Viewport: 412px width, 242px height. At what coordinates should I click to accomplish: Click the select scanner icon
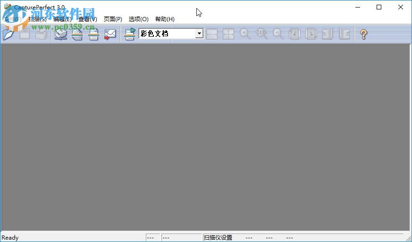(x=61, y=34)
